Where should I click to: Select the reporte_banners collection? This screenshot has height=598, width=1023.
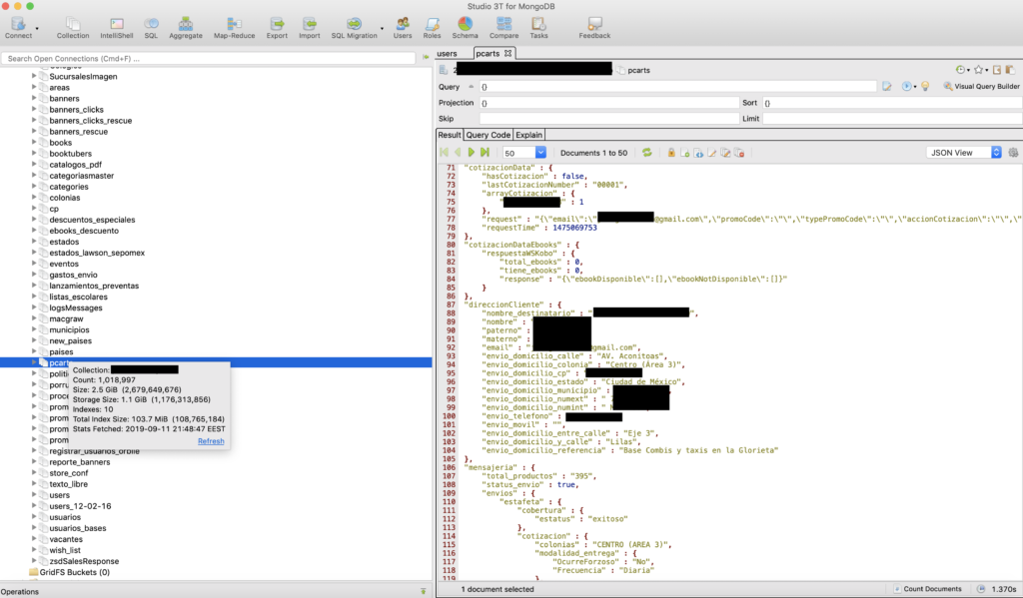coord(80,462)
